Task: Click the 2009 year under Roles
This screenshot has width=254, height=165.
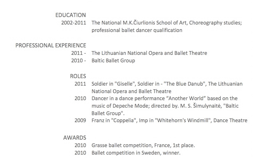Action: [80, 121]
